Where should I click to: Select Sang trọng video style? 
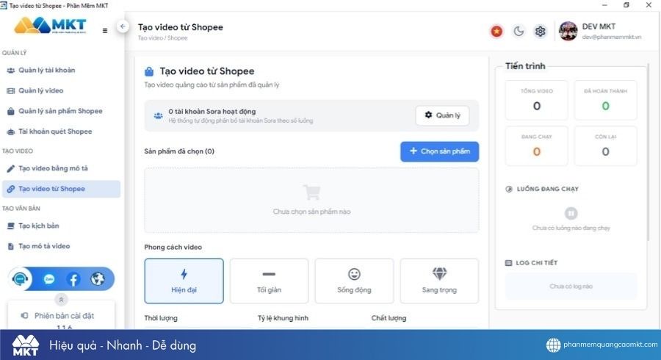(x=439, y=281)
